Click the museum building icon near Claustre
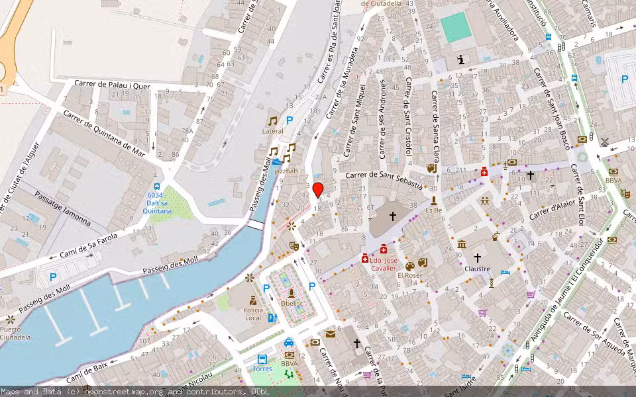This screenshot has height=397, width=636. click(x=462, y=244)
